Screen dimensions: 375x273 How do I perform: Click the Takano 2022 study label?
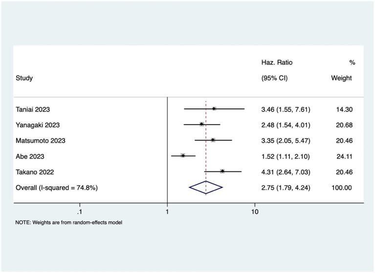[35, 172]
